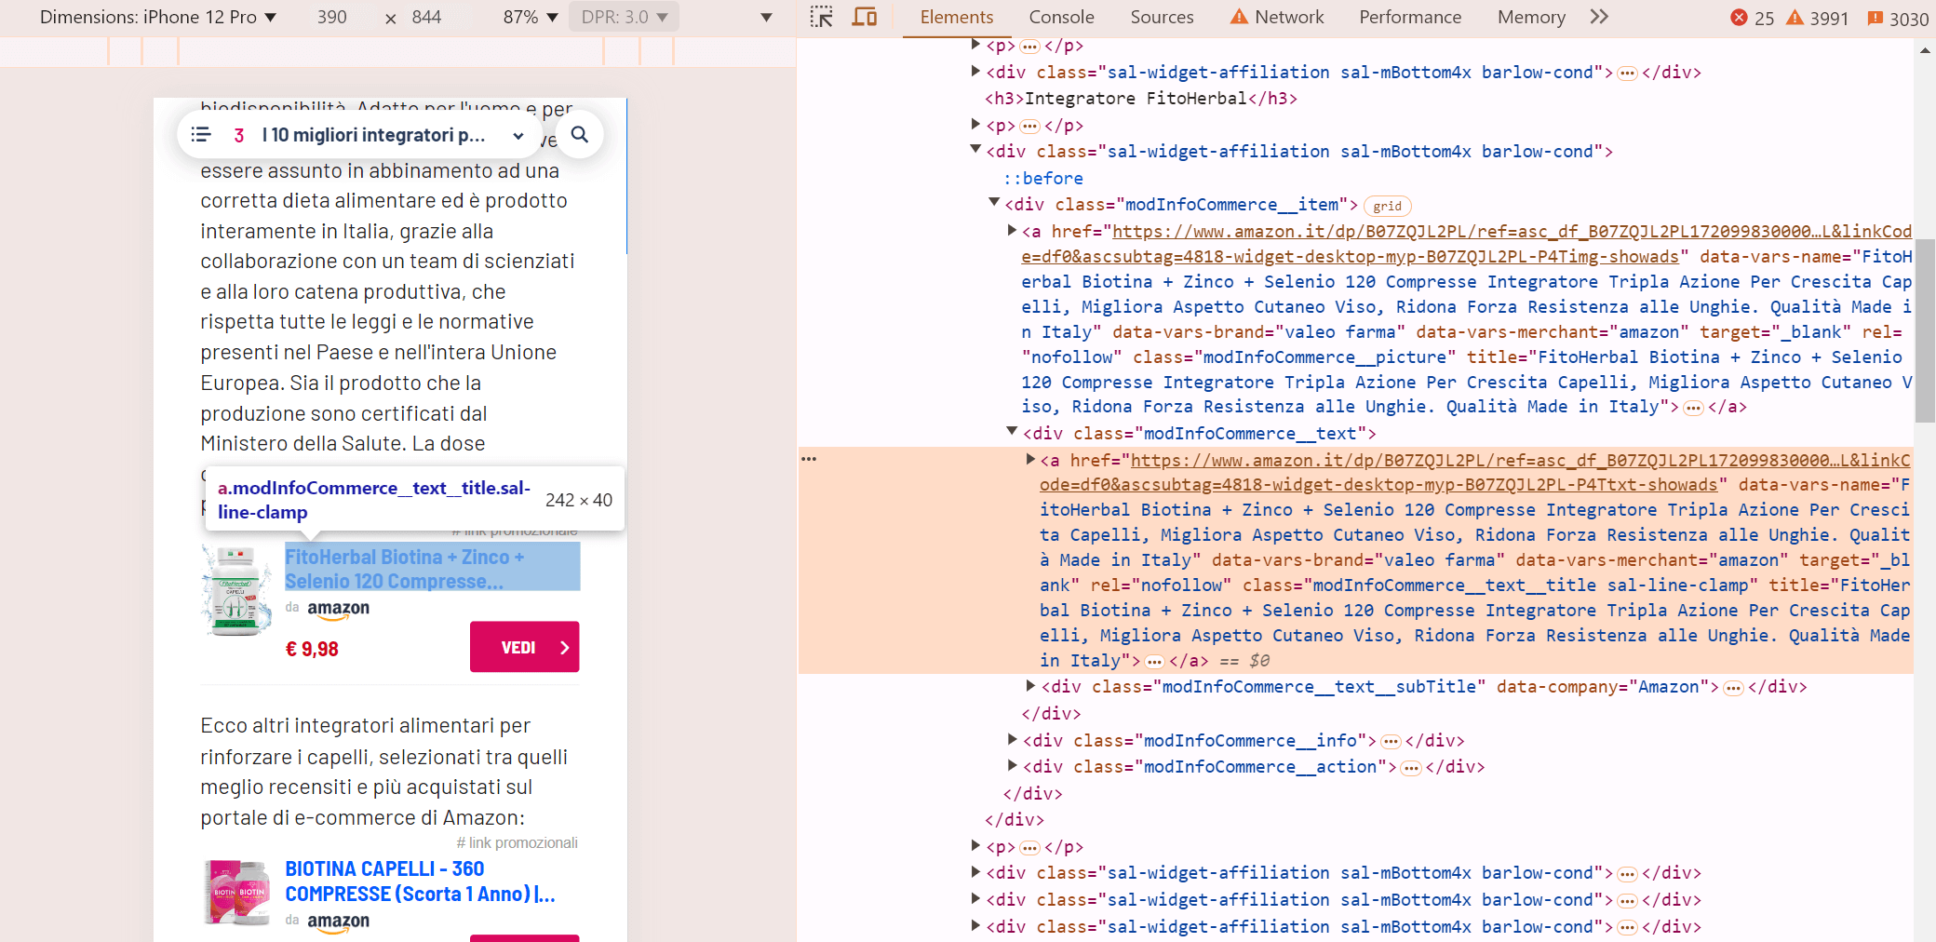Viewport: 1936px width, 942px height.
Task: Click the number 3 badge in heading bar
Action: [239, 136]
